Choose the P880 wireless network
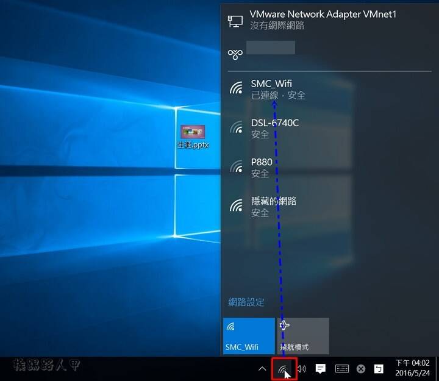This screenshot has height=381, width=439. tap(329, 168)
